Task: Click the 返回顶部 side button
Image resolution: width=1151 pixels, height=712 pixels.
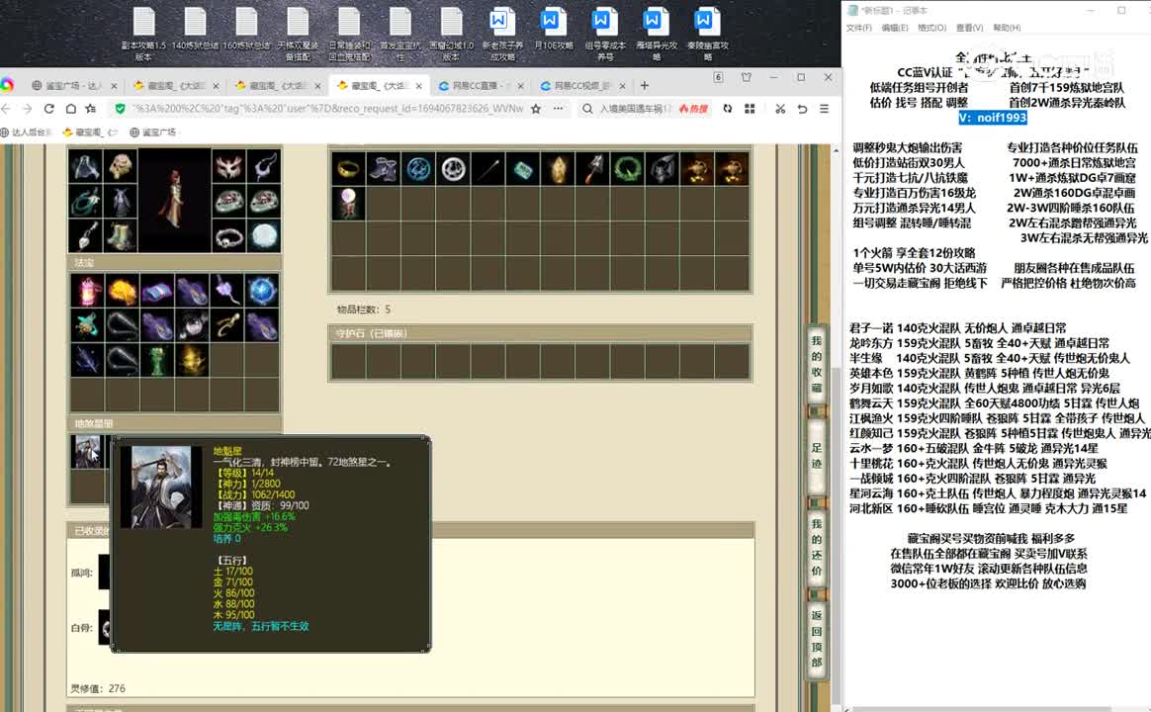Action: coord(816,639)
